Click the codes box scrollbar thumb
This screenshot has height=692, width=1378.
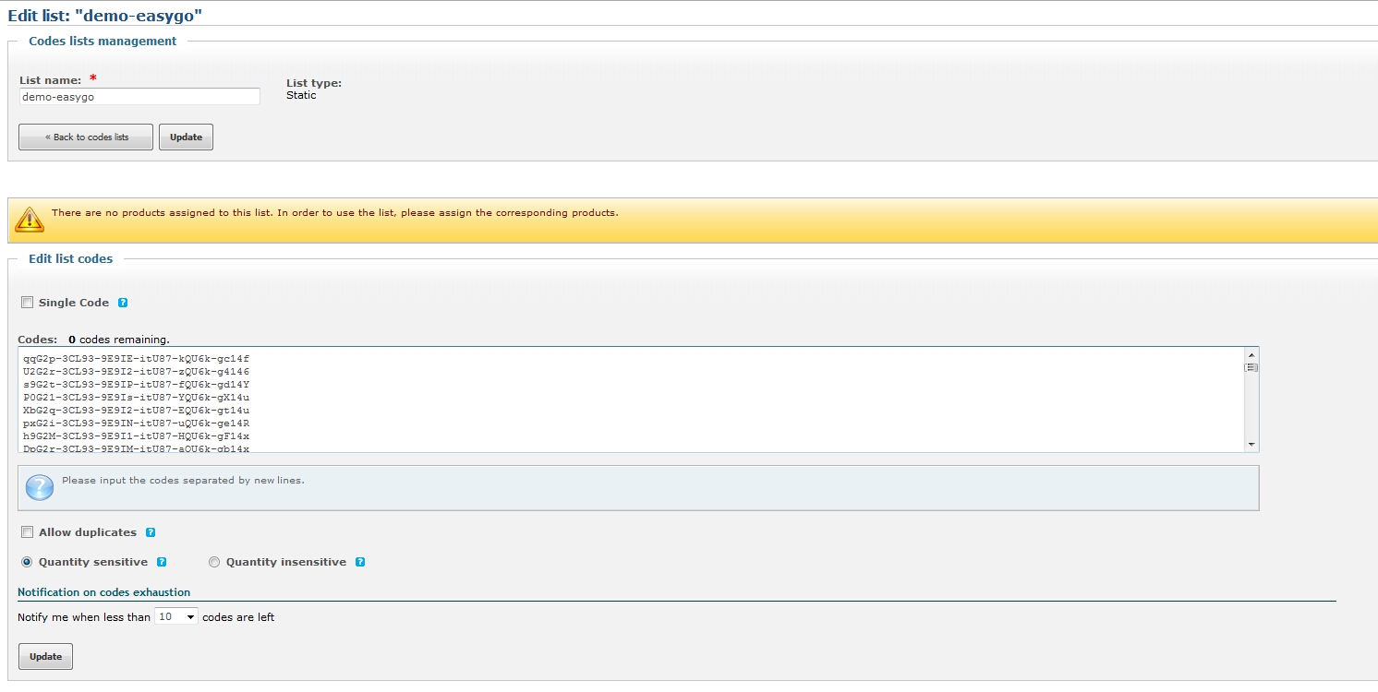[x=1251, y=367]
